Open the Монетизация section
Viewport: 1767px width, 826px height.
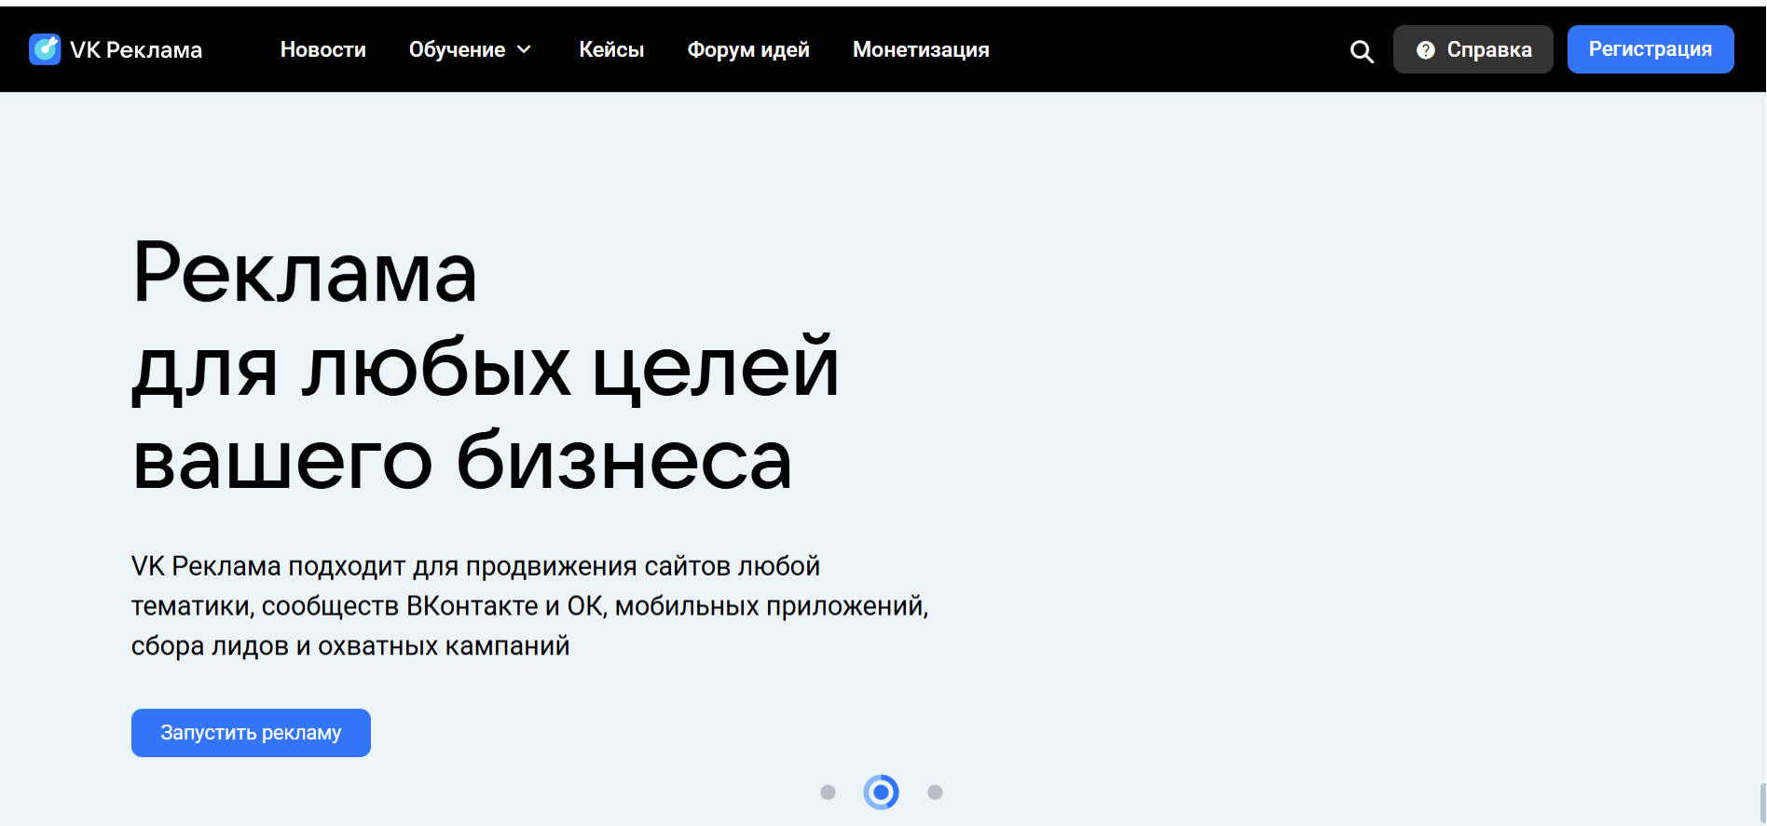point(921,50)
